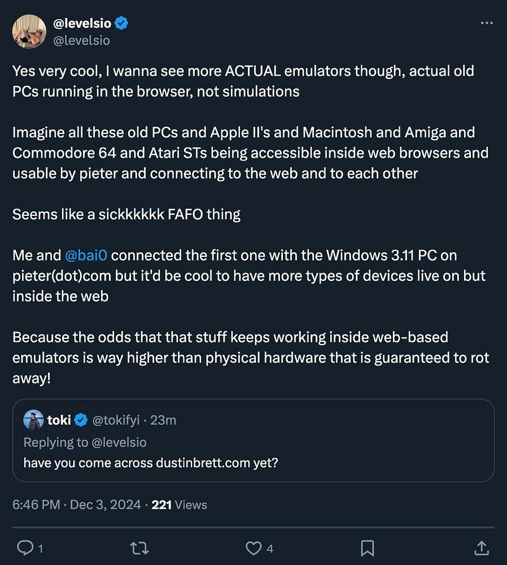
Task: Open the more options ellipsis menu
Action: tap(486, 23)
